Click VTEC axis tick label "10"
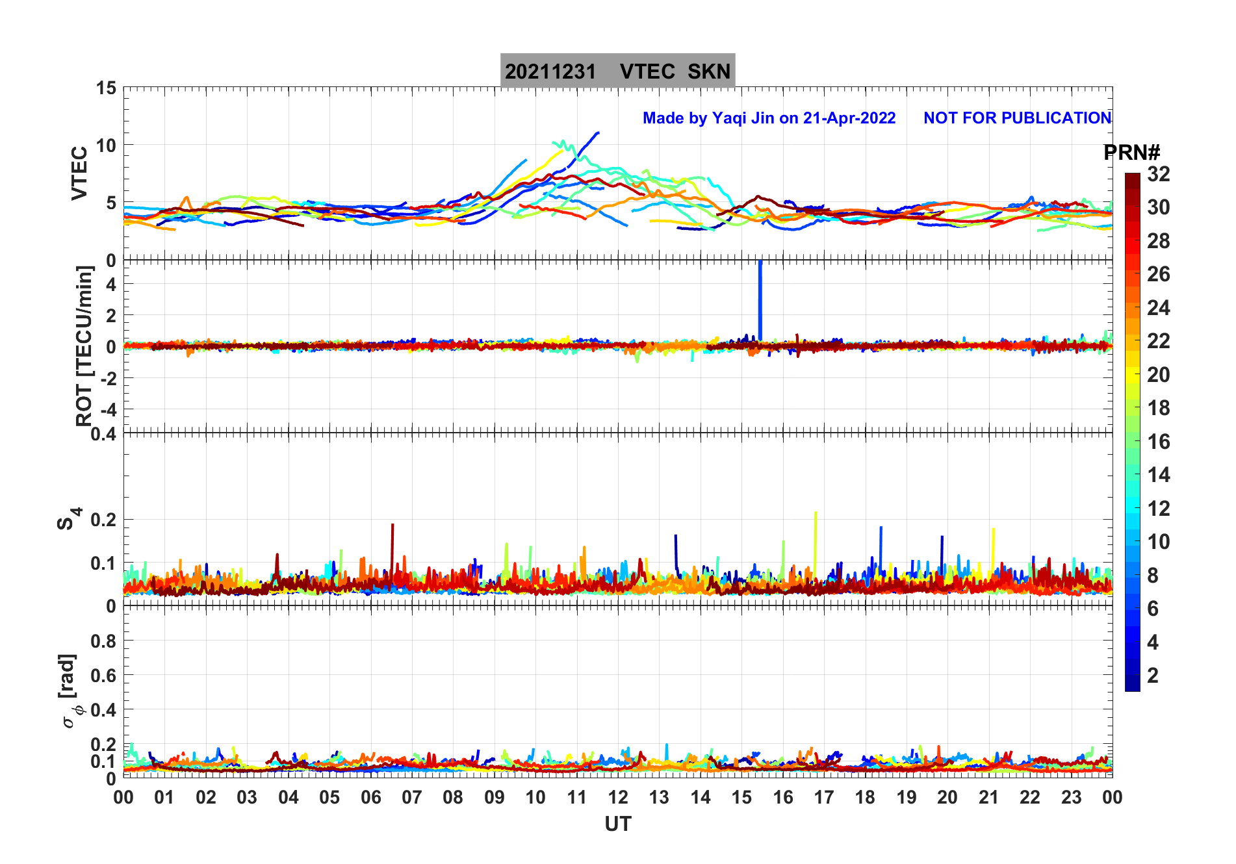1236x864 pixels. (107, 146)
